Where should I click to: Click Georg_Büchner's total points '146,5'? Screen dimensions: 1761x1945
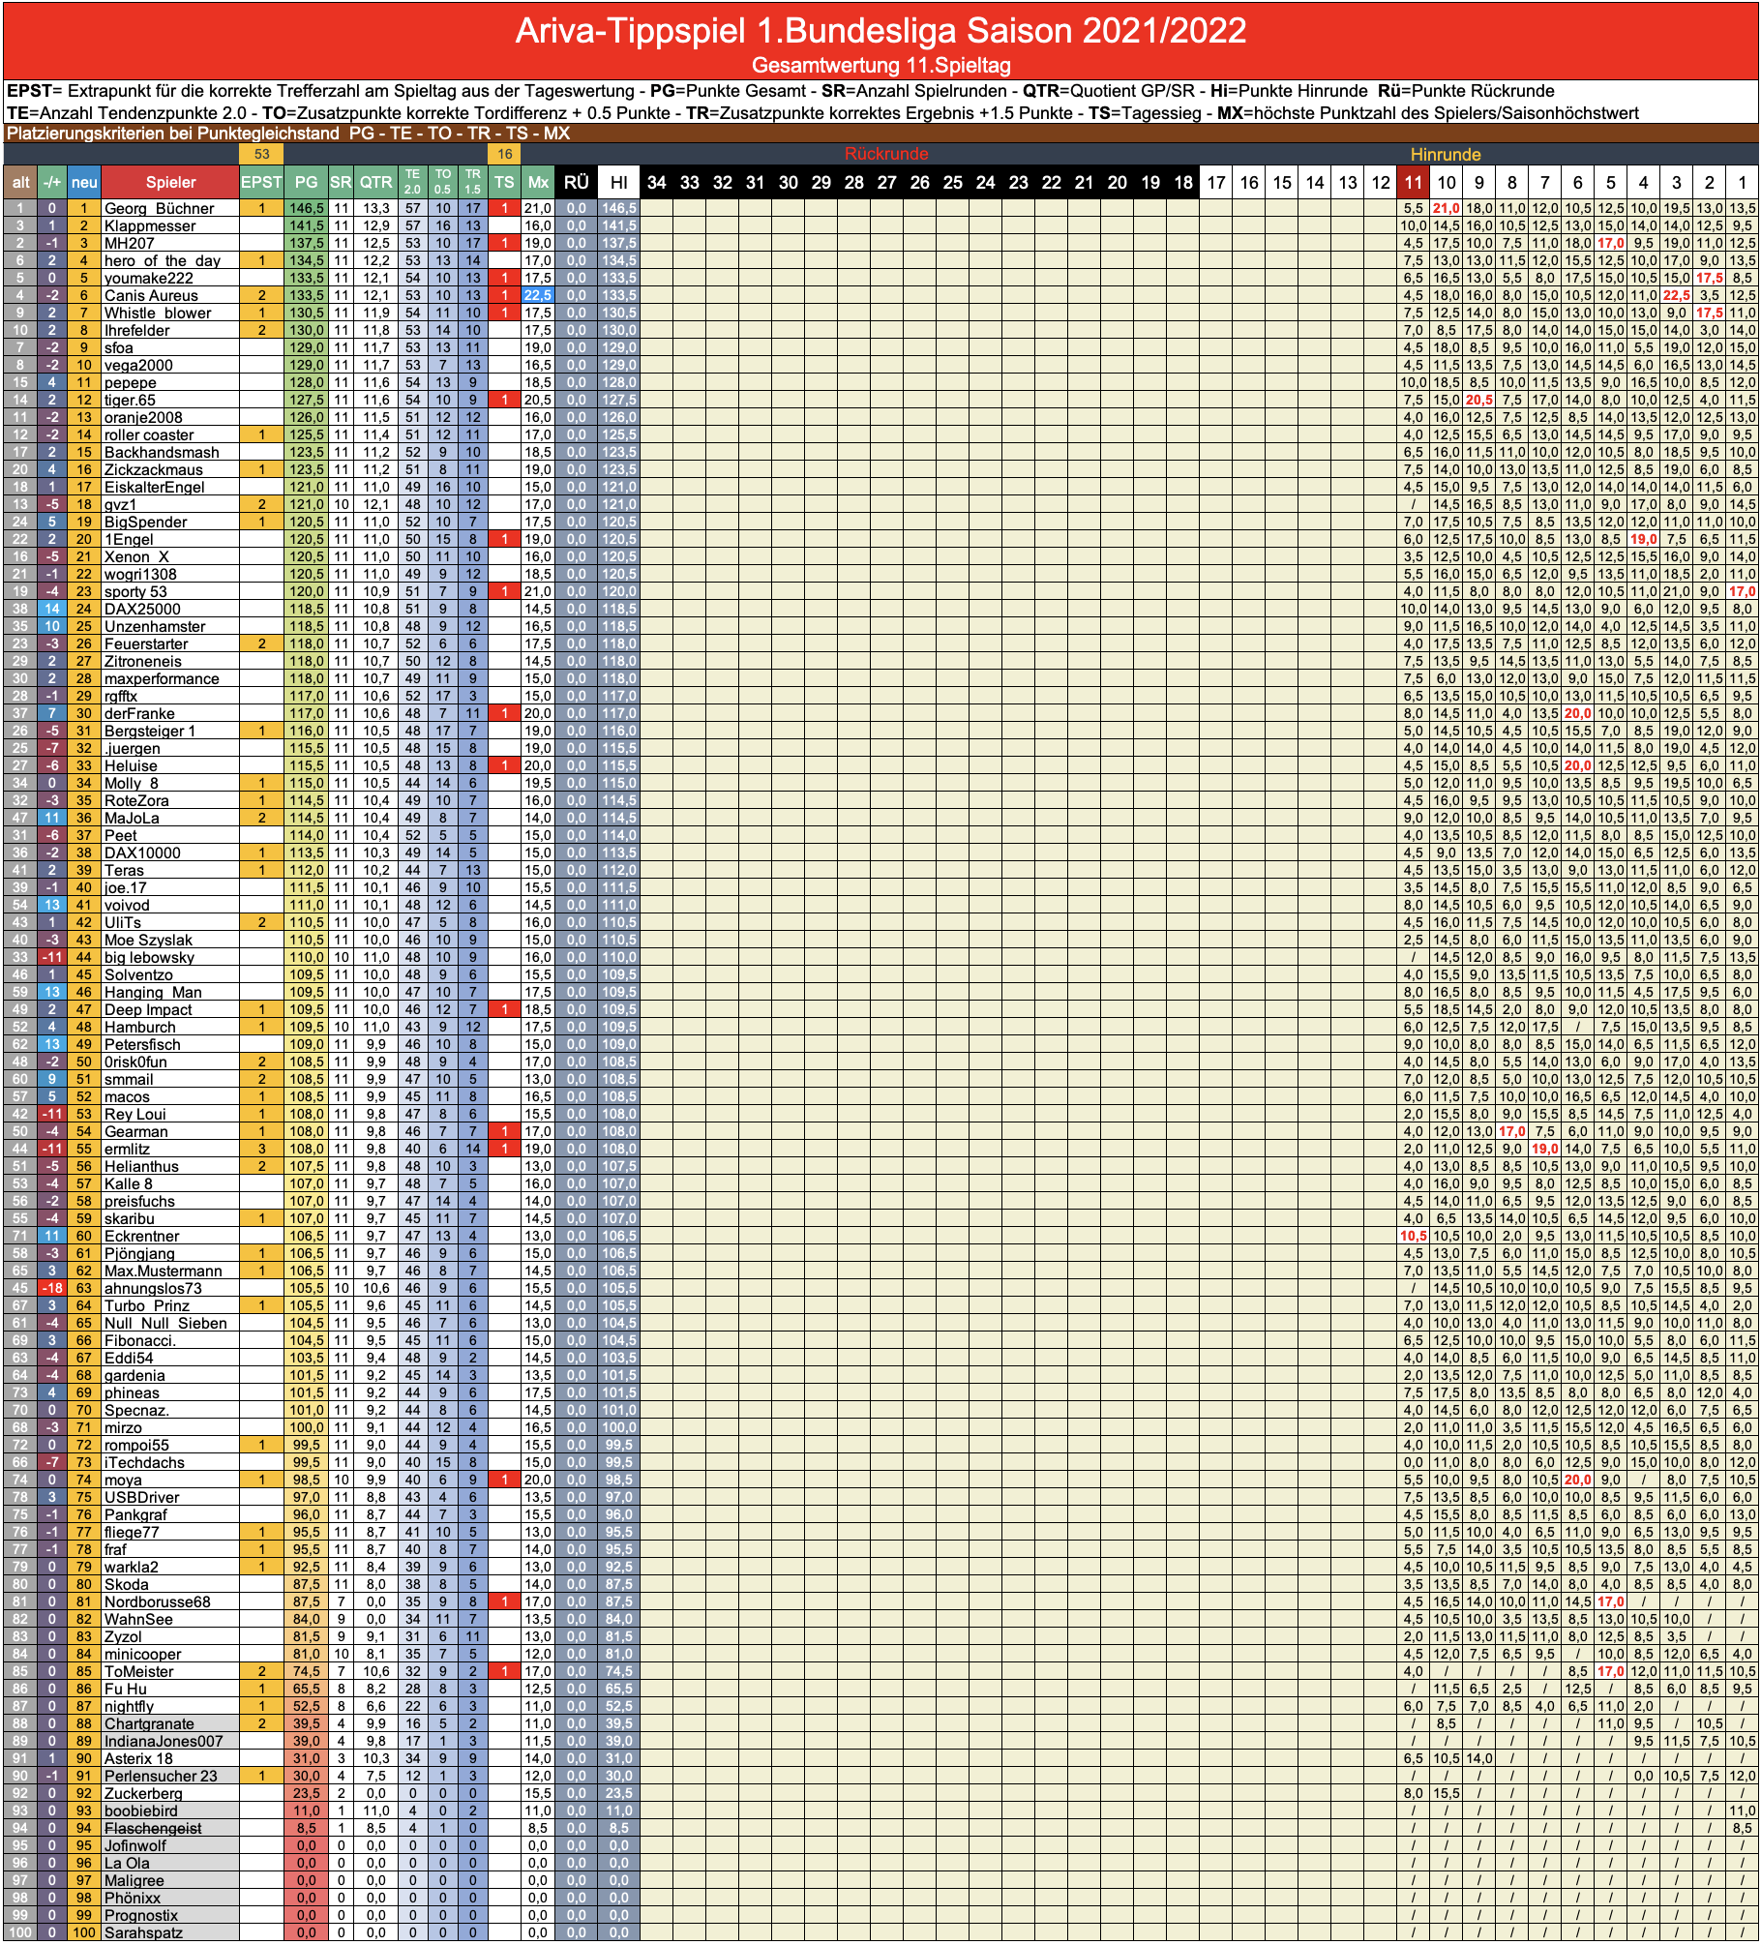pyautogui.click(x=306, y=208)
